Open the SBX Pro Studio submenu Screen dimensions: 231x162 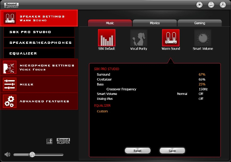(x=39, y=32)
